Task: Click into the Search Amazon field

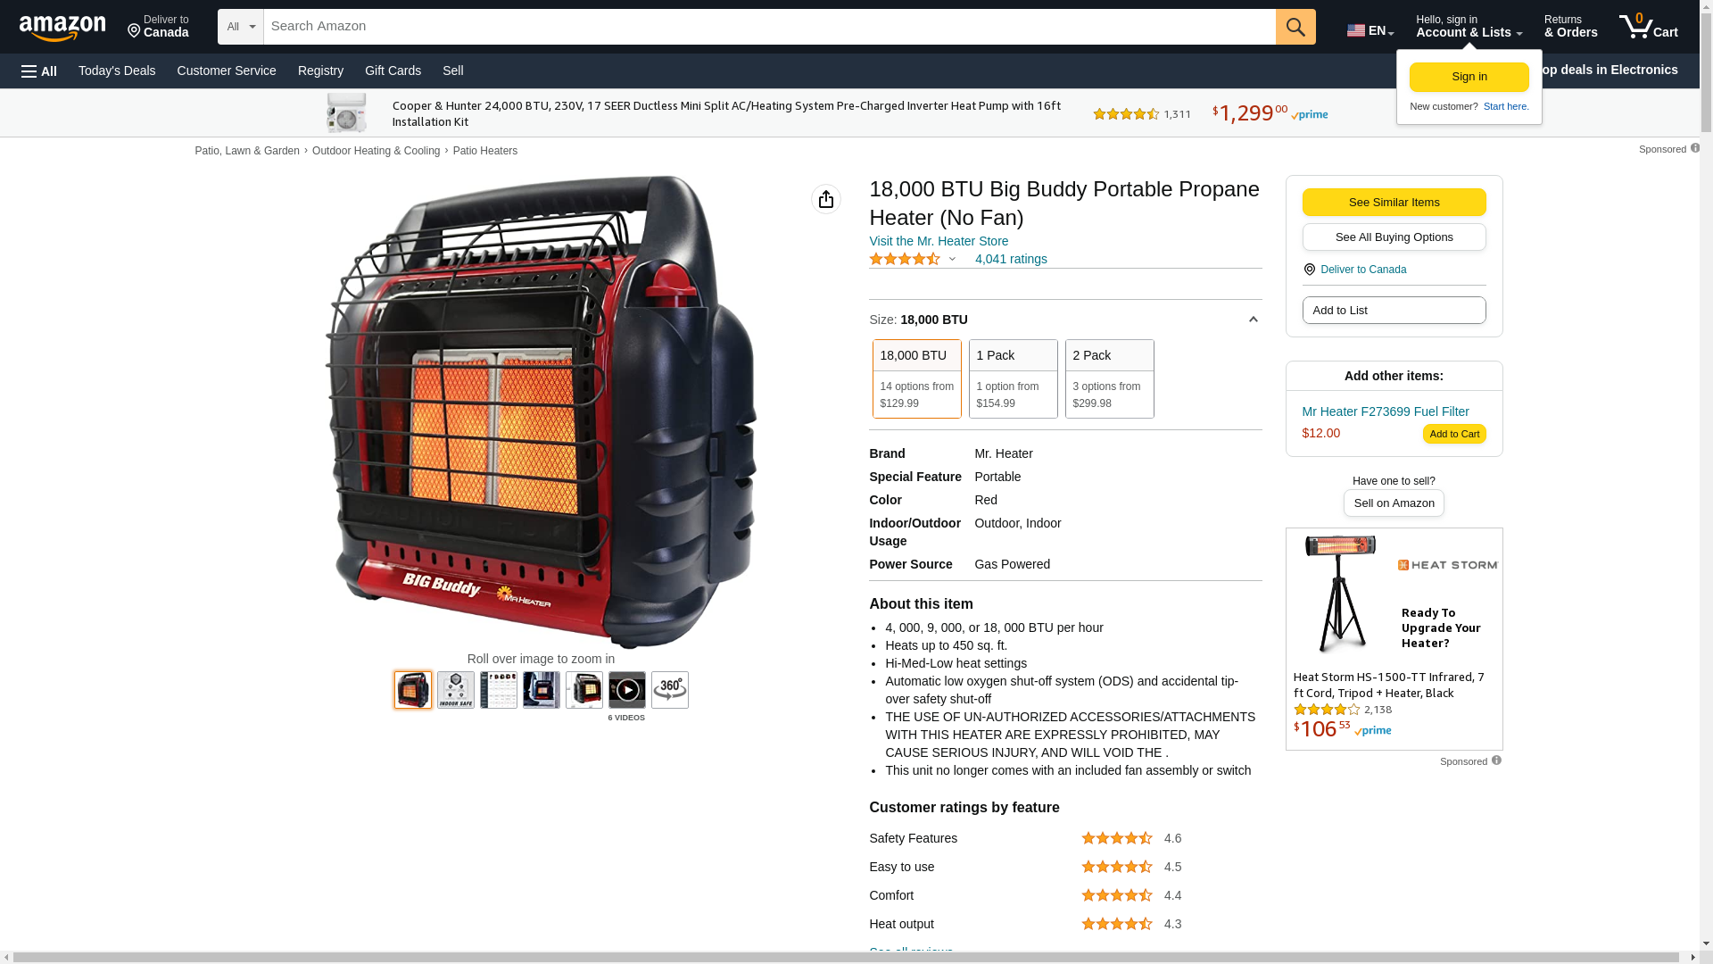Action: click(x=770, y=27)
